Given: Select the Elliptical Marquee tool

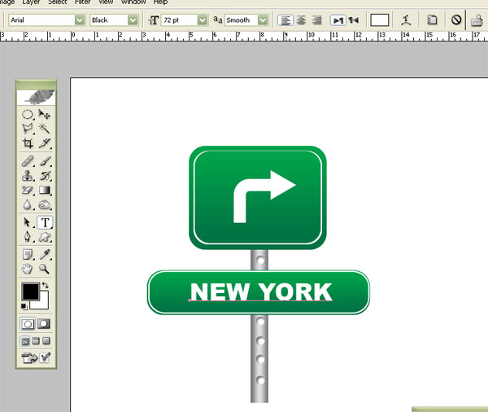Looking at the screenshot, I should [28, 114].
